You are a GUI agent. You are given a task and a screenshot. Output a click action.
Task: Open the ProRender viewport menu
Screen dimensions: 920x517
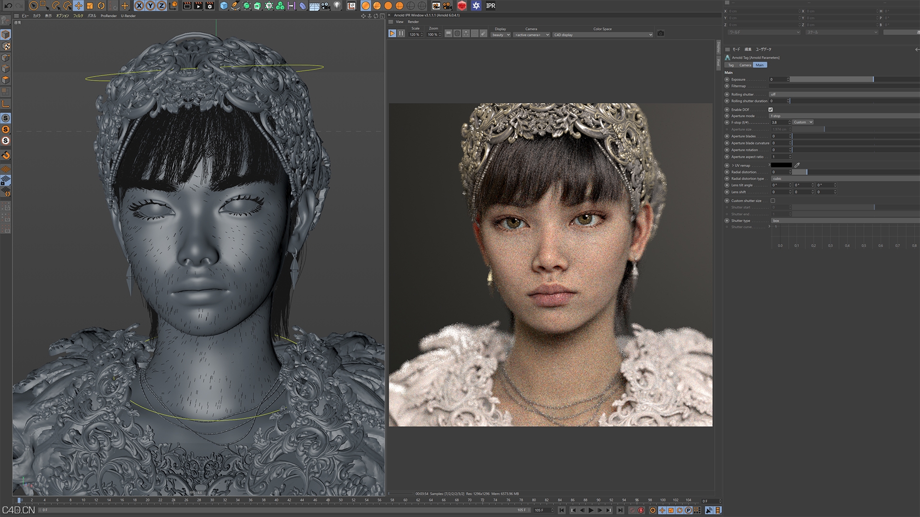click(109, 16)
